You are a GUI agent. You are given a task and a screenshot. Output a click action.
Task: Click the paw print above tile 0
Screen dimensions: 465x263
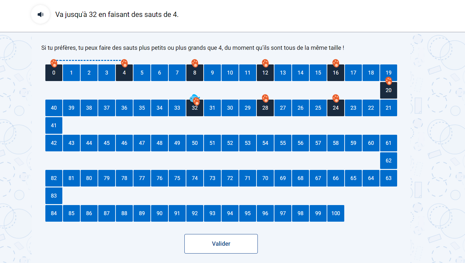click(54, 63)
